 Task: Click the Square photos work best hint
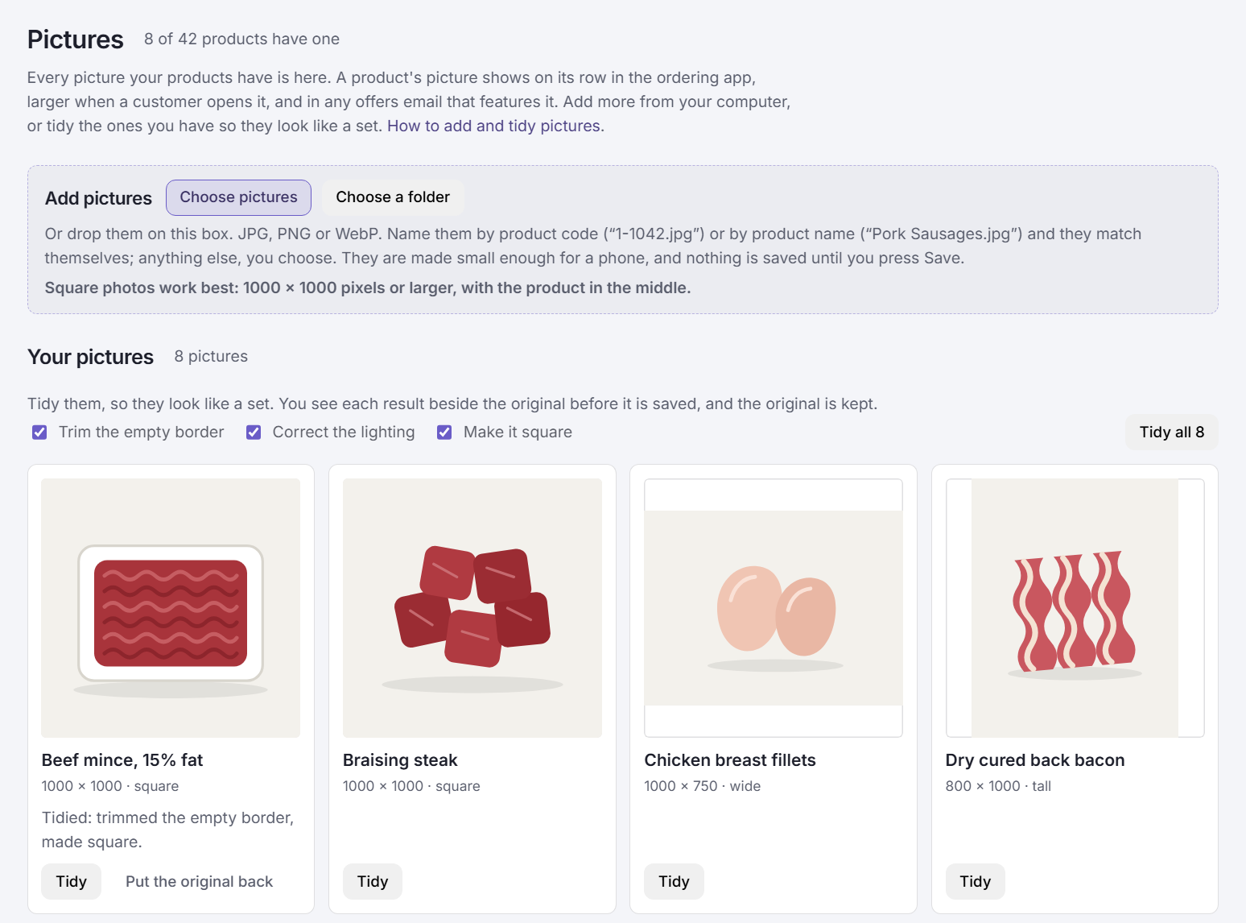[x=368, y=288]
